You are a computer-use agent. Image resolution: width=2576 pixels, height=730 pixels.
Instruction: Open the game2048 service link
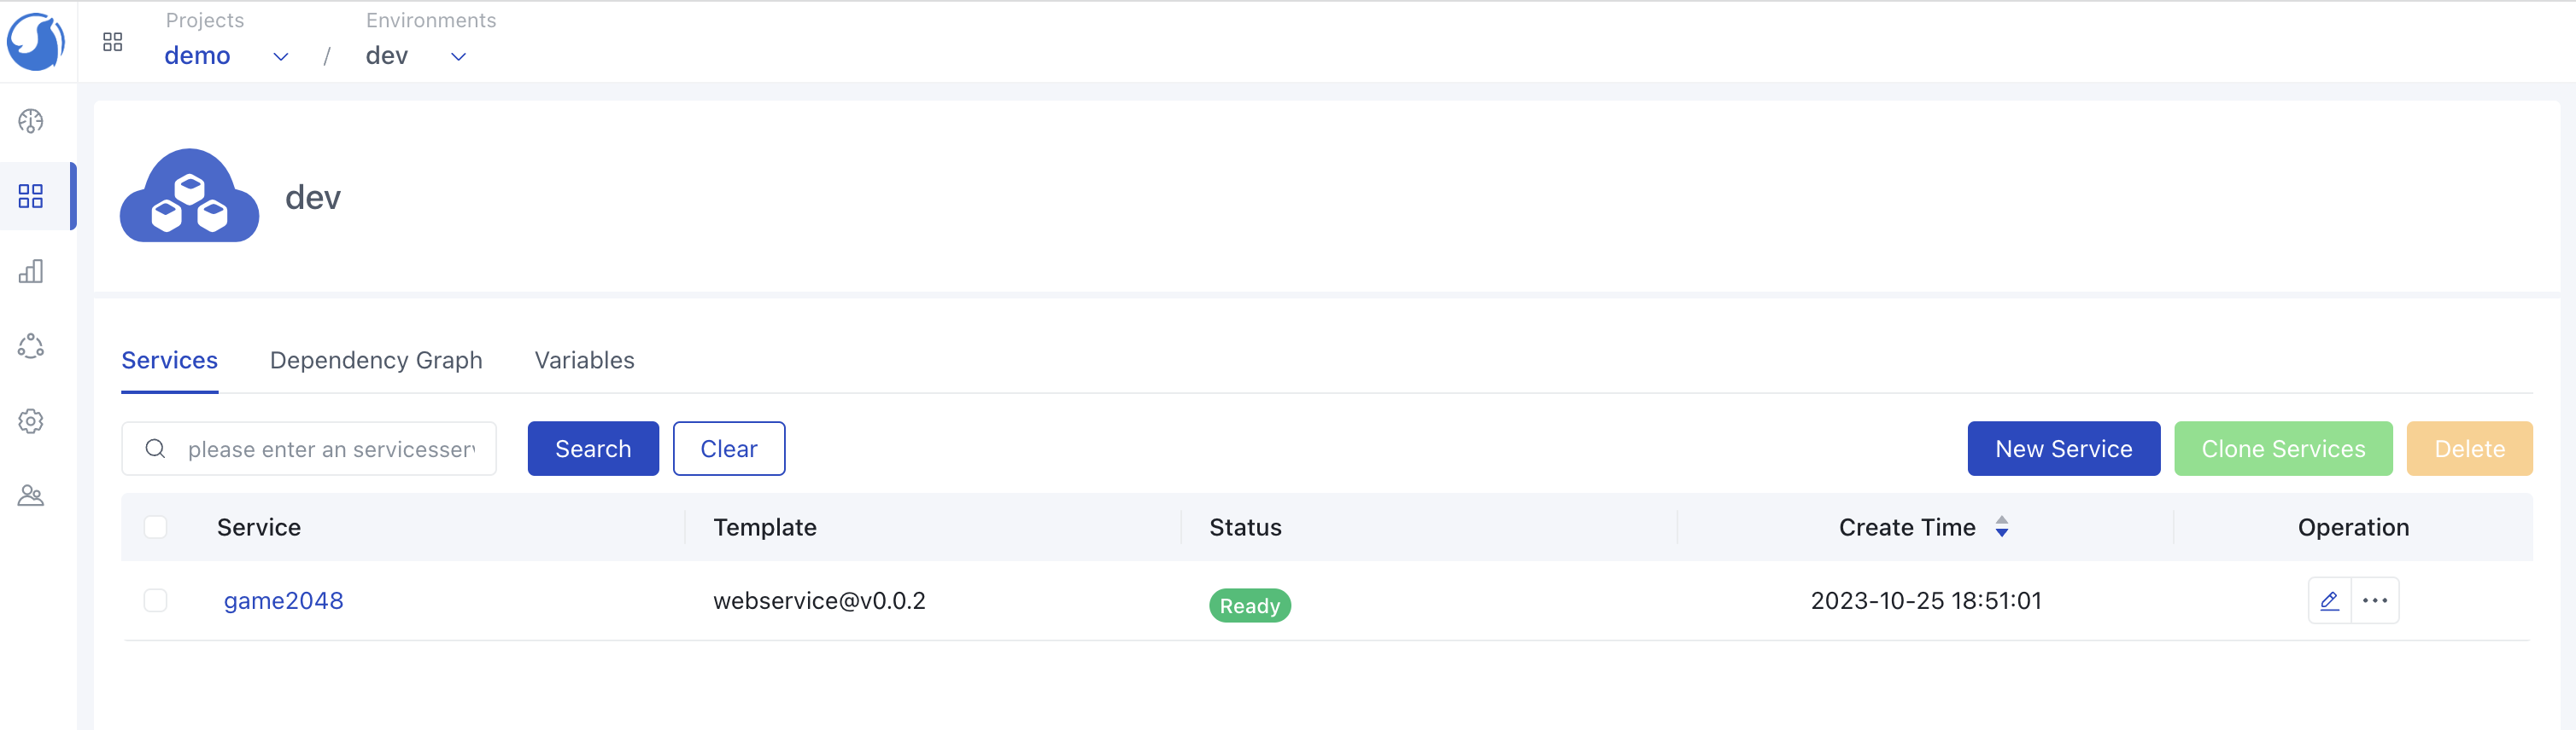coord(283,600)
